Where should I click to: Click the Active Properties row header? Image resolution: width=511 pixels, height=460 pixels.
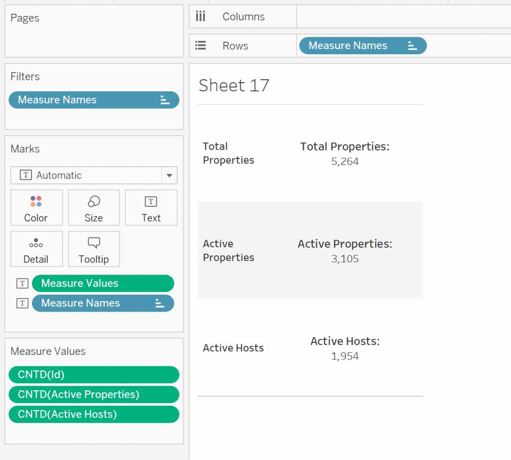(x=228, y=251)
